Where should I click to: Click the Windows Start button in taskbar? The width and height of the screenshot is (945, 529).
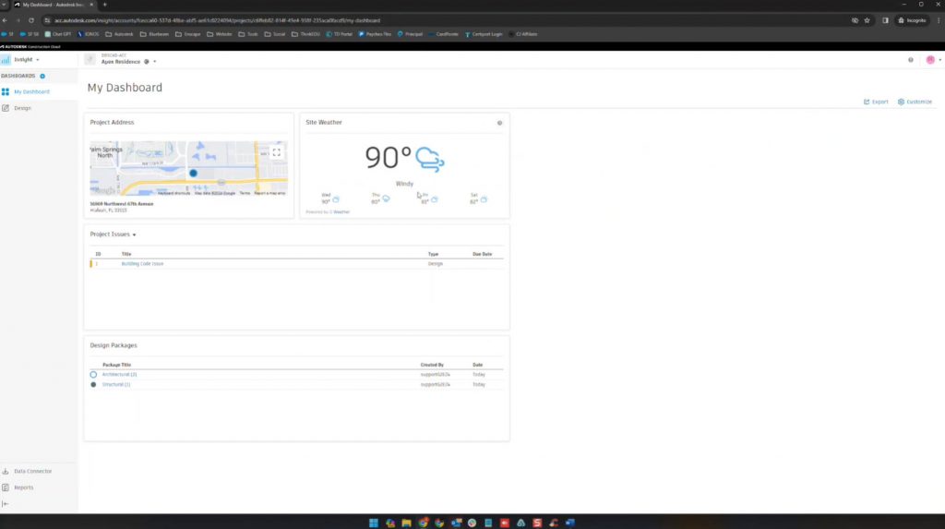point(374,523)
